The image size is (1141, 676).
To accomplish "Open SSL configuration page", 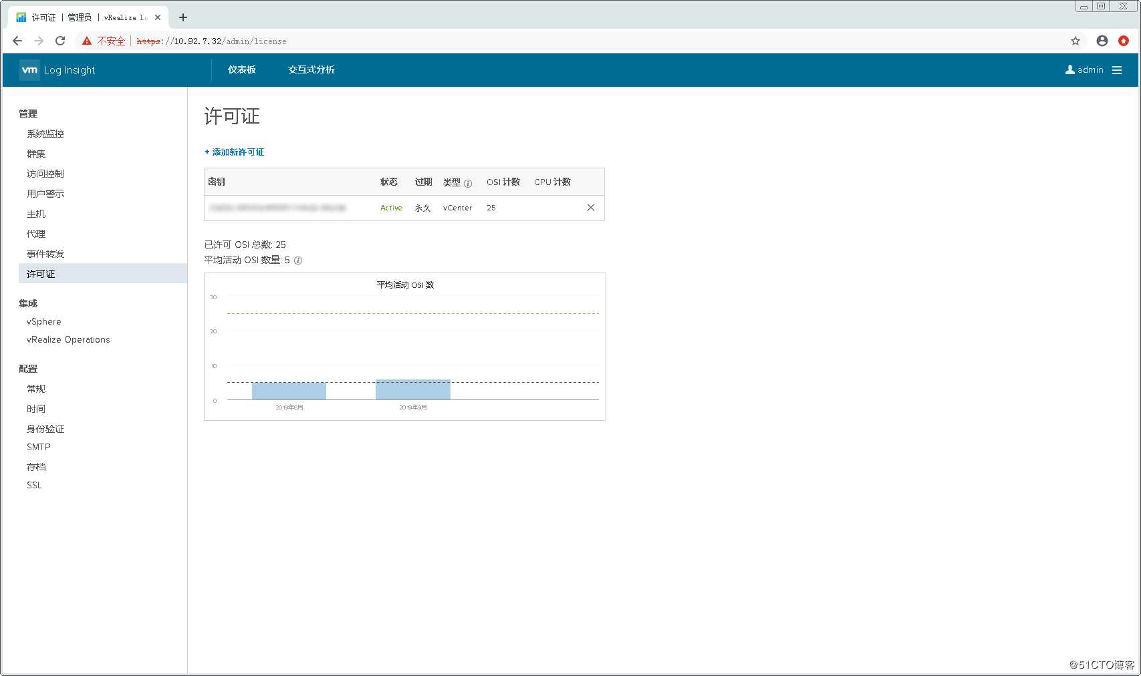I will click(x=34, y=486).
